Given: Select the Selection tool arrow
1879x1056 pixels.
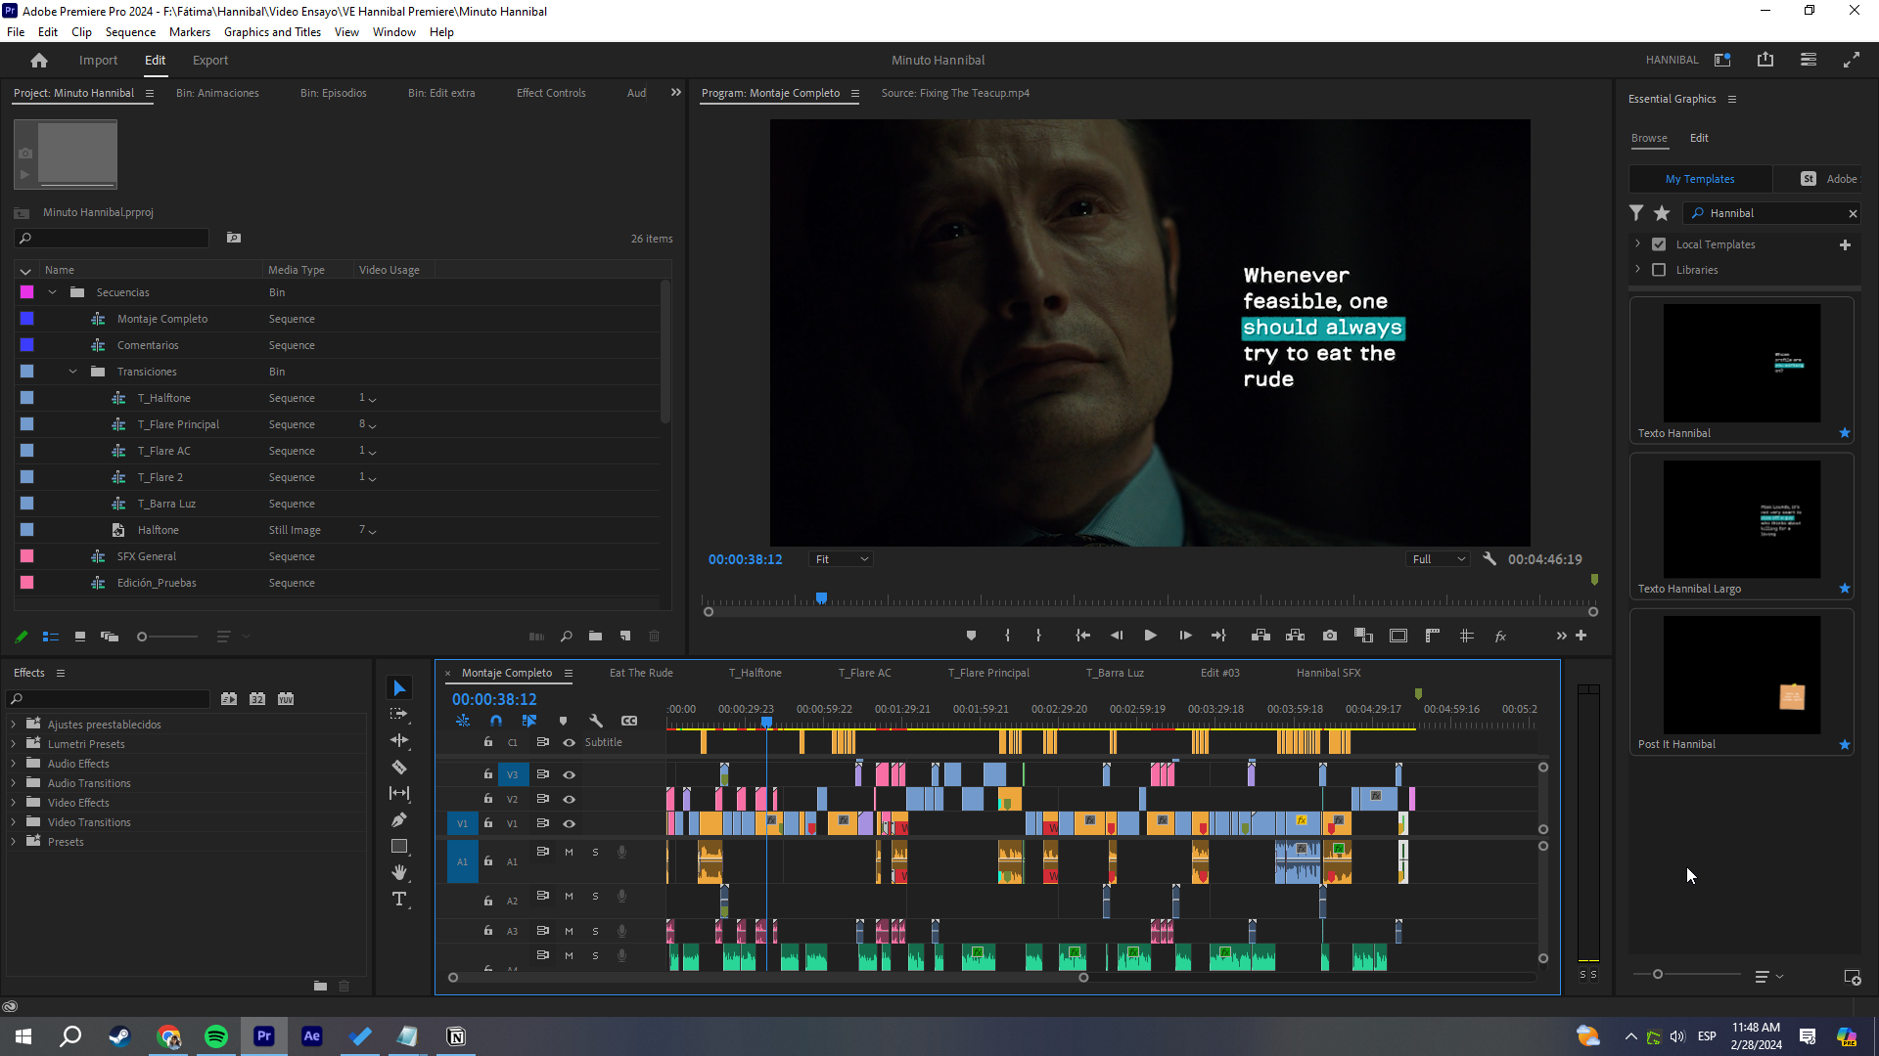Looking at the screenshot, I should [399, 688].
